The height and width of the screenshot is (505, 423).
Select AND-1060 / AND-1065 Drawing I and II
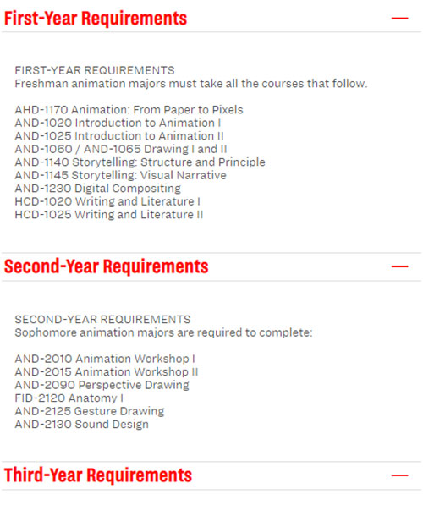(121, 149)
